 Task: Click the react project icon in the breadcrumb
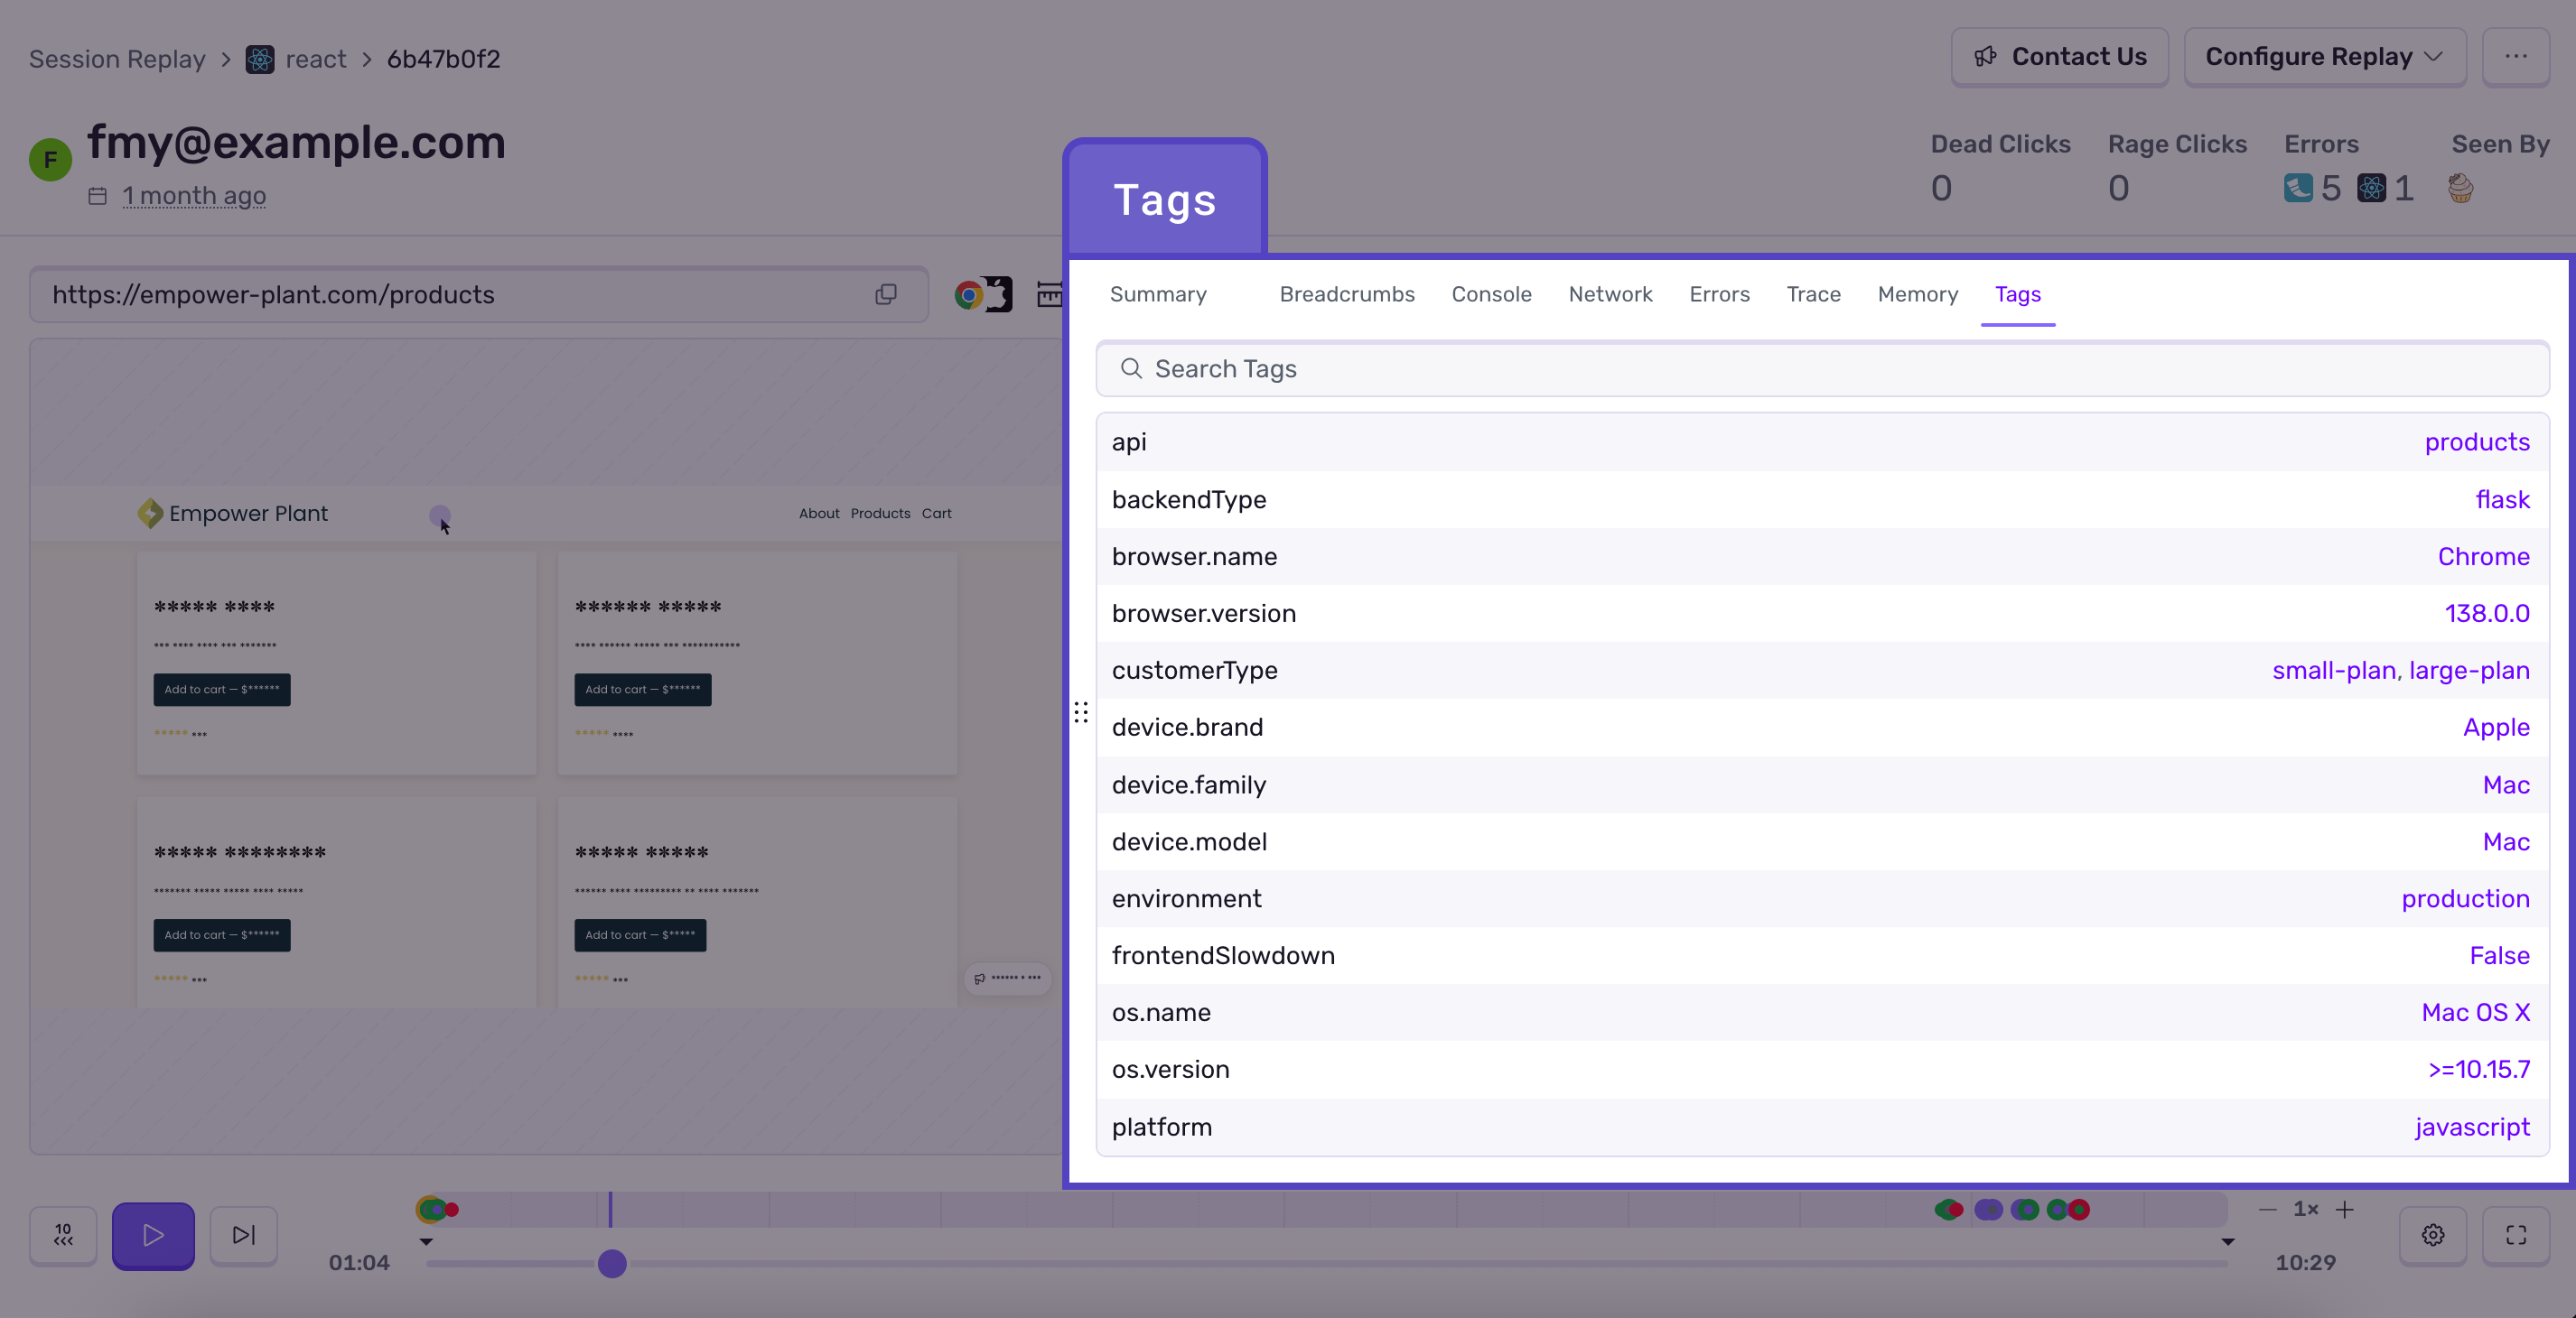tap(259, 59)
